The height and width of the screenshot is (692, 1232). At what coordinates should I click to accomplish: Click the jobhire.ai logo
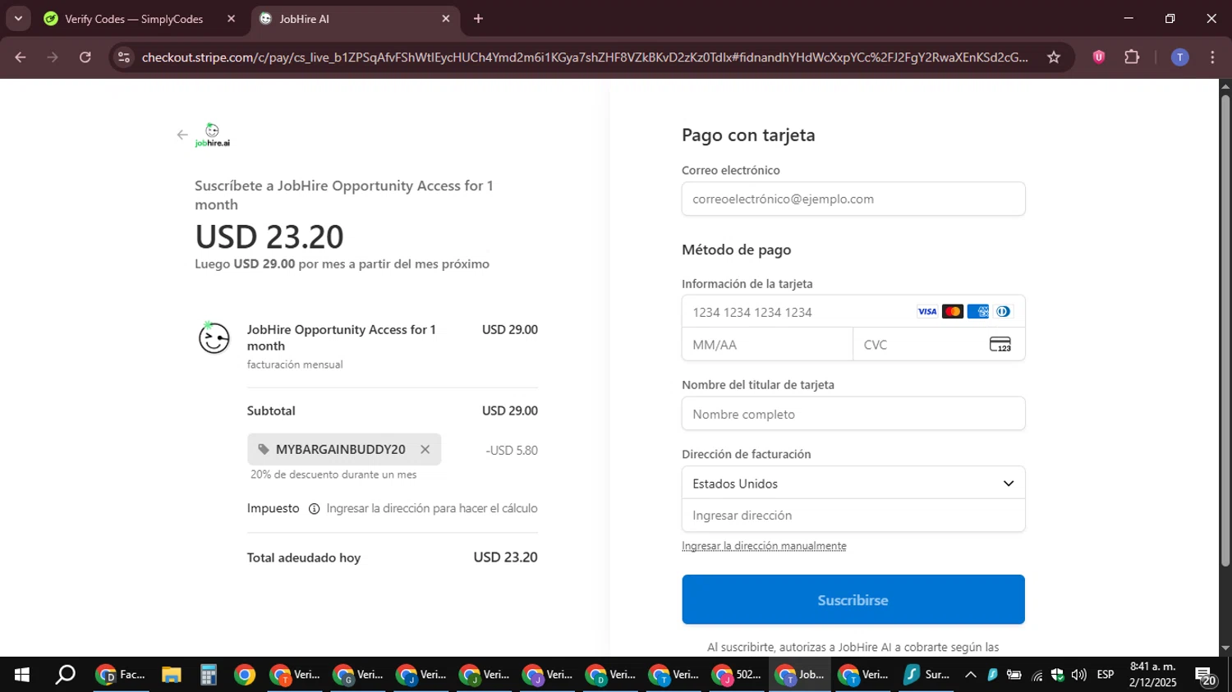point(212,135)
